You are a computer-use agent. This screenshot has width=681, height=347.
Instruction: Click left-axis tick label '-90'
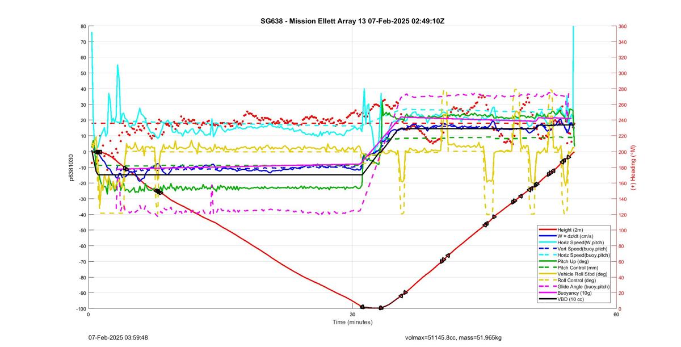pos(82,292)
